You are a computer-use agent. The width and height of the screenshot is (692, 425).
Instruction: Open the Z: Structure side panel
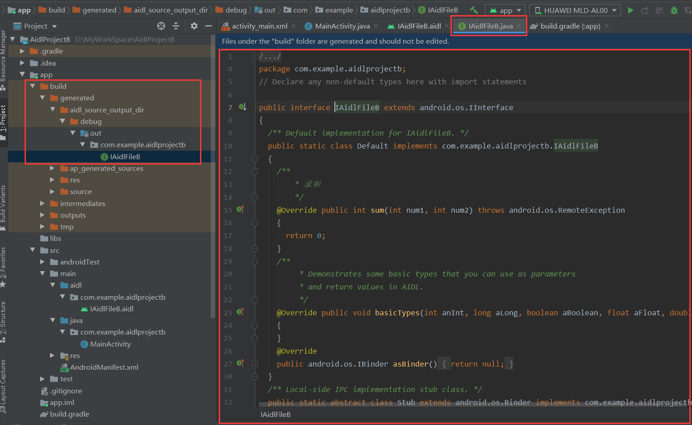(4, 322)
